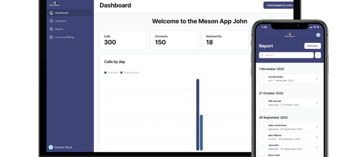Click the Meson Agency logo in sidebar

[x=54, y=3]
